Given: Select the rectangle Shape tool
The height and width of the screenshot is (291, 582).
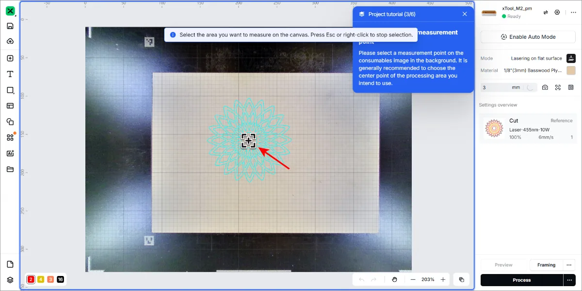Looking at the screenshot, I should [x=10, y=90].
